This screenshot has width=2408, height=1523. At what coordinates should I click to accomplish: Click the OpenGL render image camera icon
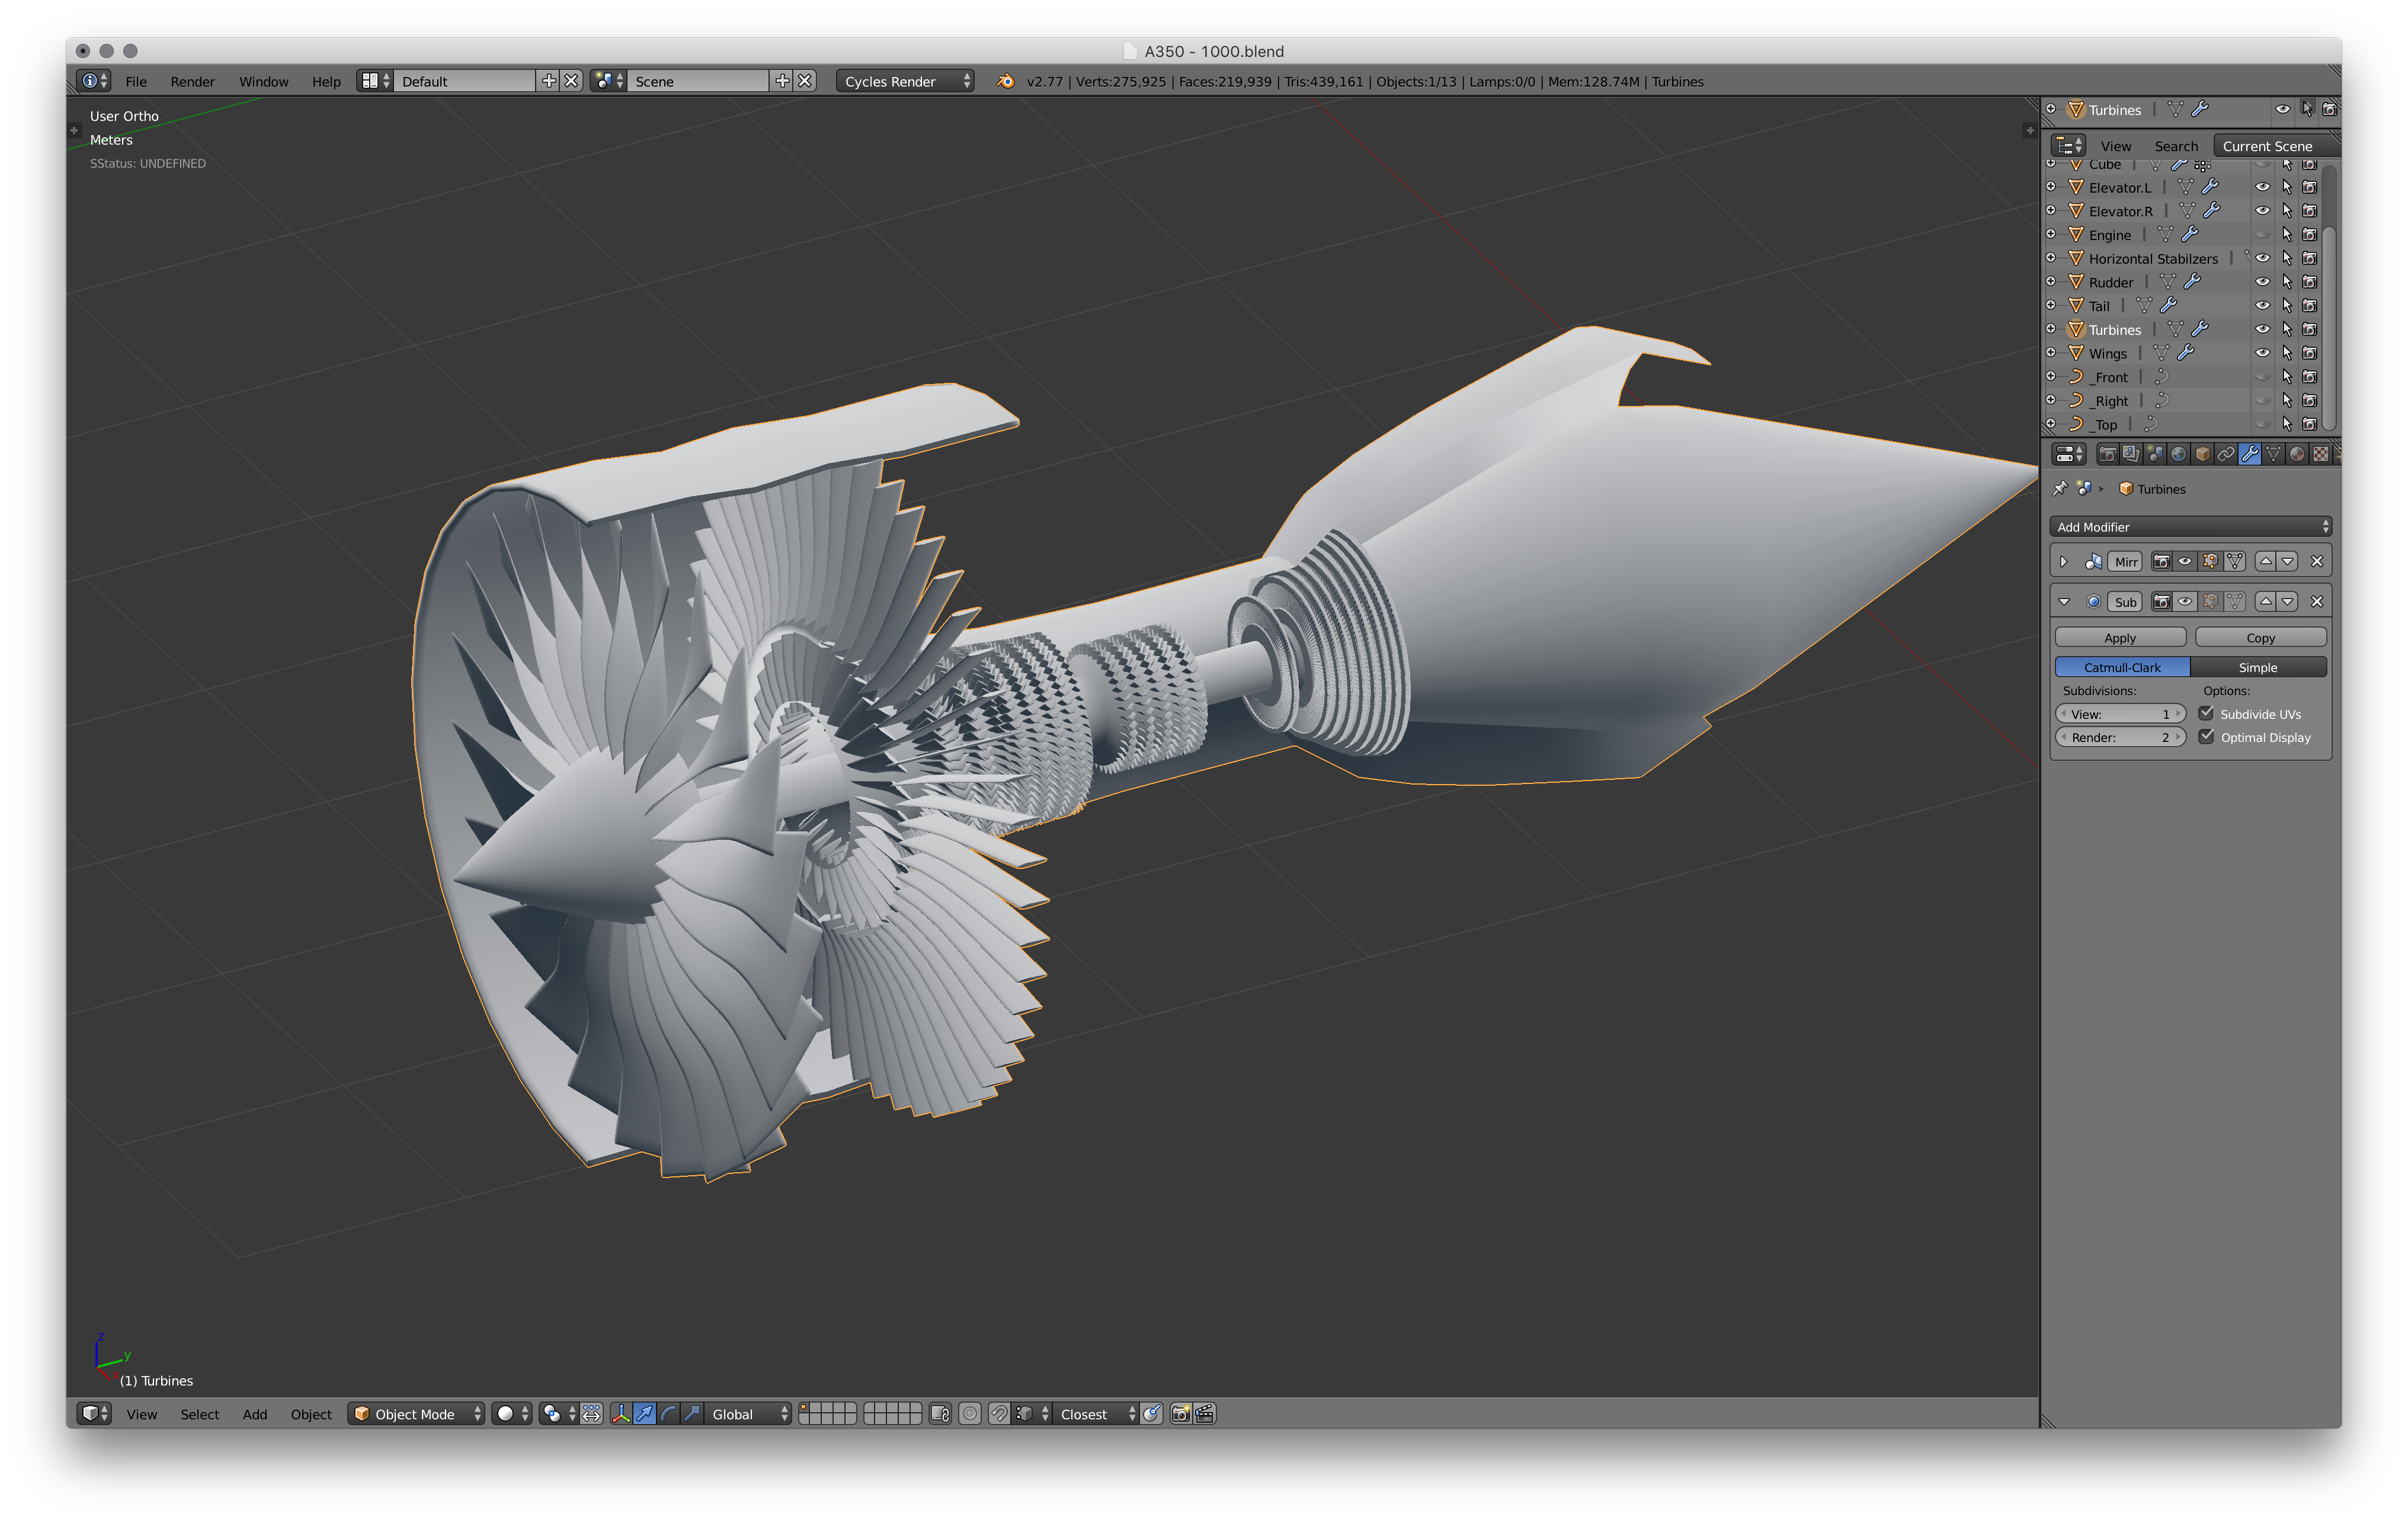[1181, 1413]
